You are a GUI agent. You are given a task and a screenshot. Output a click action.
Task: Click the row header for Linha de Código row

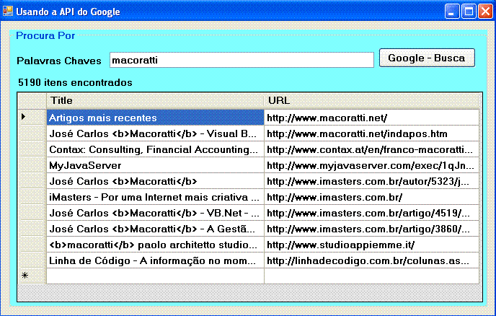tap(32, 260)
